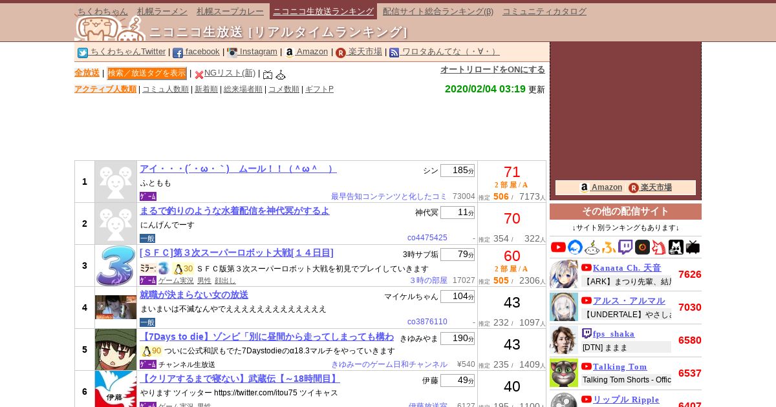Open the blue bird TwitCasting icon
Image resolution: width=776 pixels, height=407 pixels.
(575, 247)
